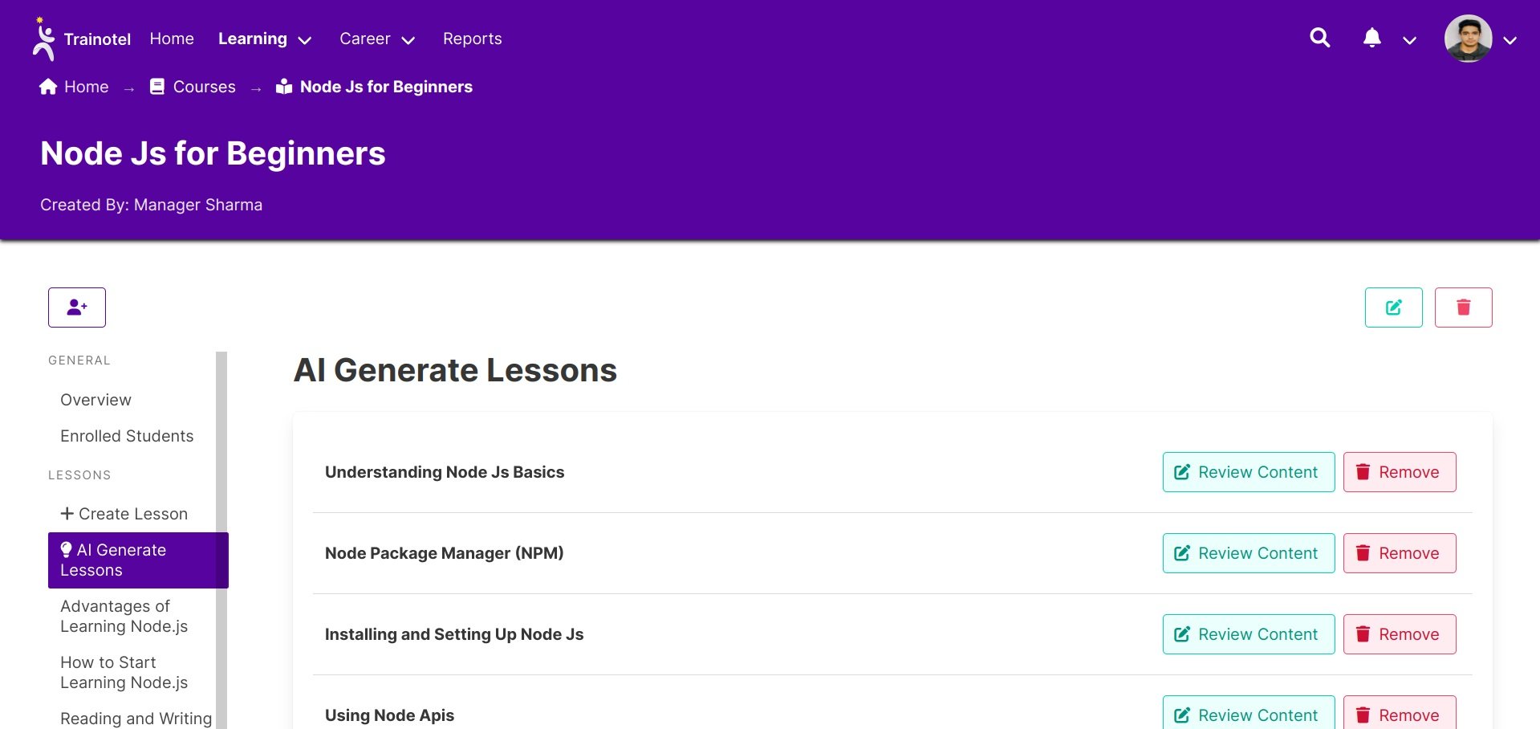Expand the chevron beside the notifications bell

click(x=1409, y=40)
